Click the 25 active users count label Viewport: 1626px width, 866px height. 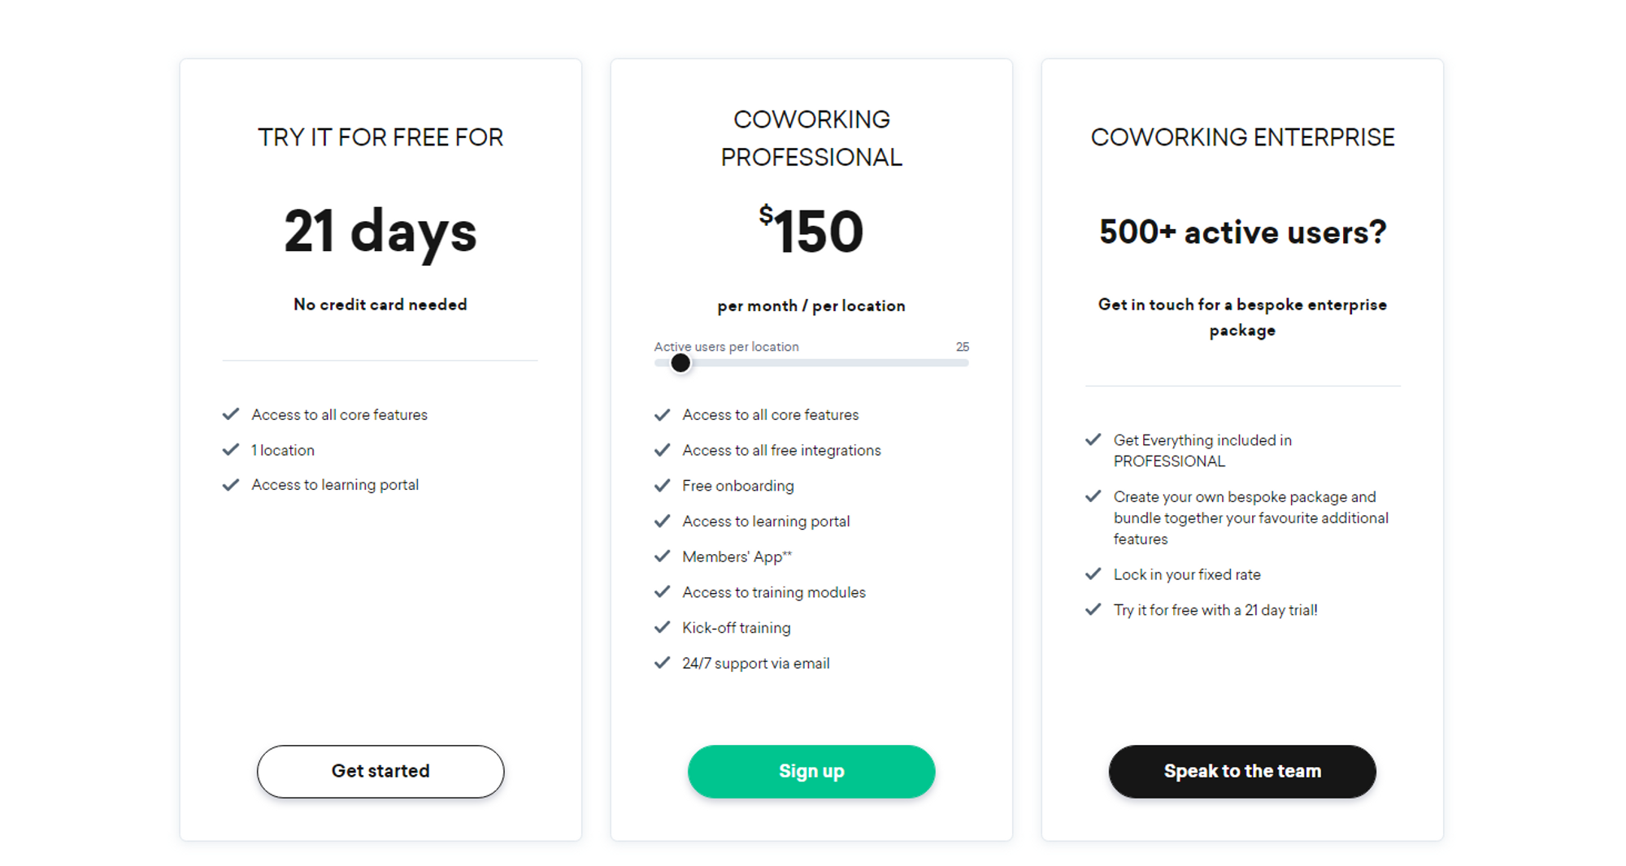963,347
